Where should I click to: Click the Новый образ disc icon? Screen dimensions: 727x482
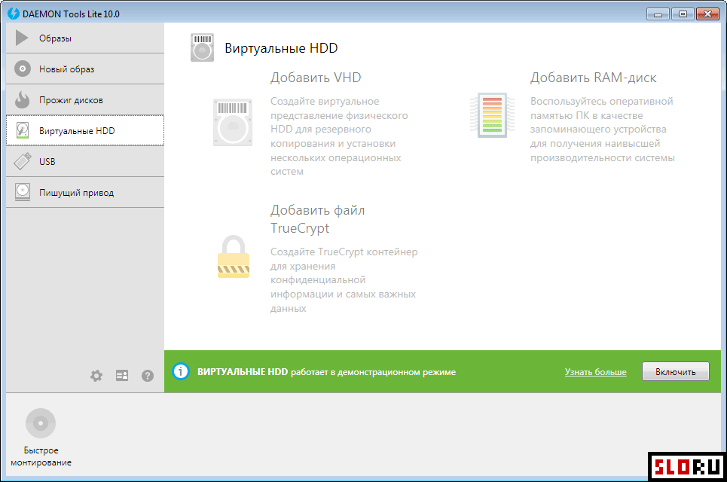click(x=23, y=69)
